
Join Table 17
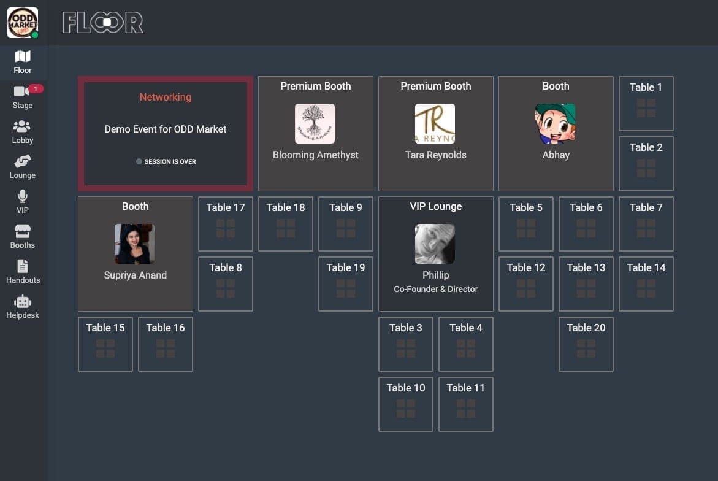[x=226, y=224]
